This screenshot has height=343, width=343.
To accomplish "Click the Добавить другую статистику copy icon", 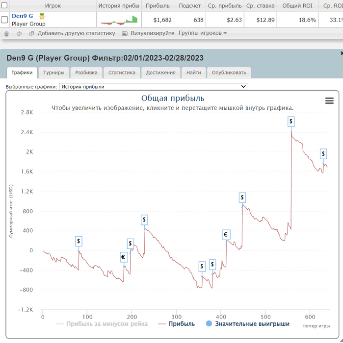I will click(32, 34).
